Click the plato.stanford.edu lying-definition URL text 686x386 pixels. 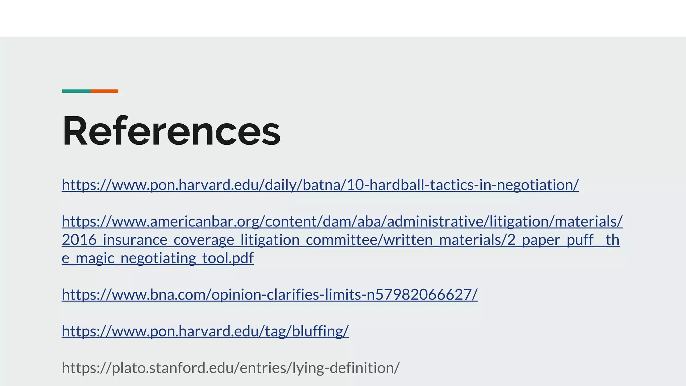click(230, 368)
